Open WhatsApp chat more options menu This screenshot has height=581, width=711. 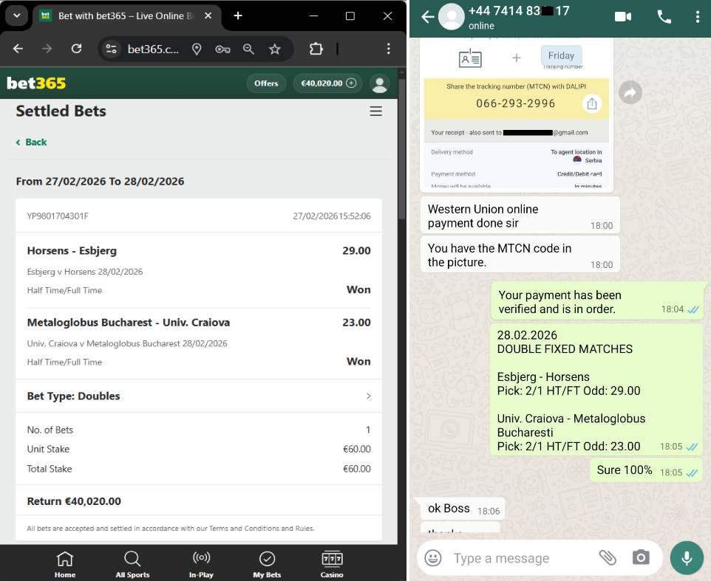tap(698, 17)
